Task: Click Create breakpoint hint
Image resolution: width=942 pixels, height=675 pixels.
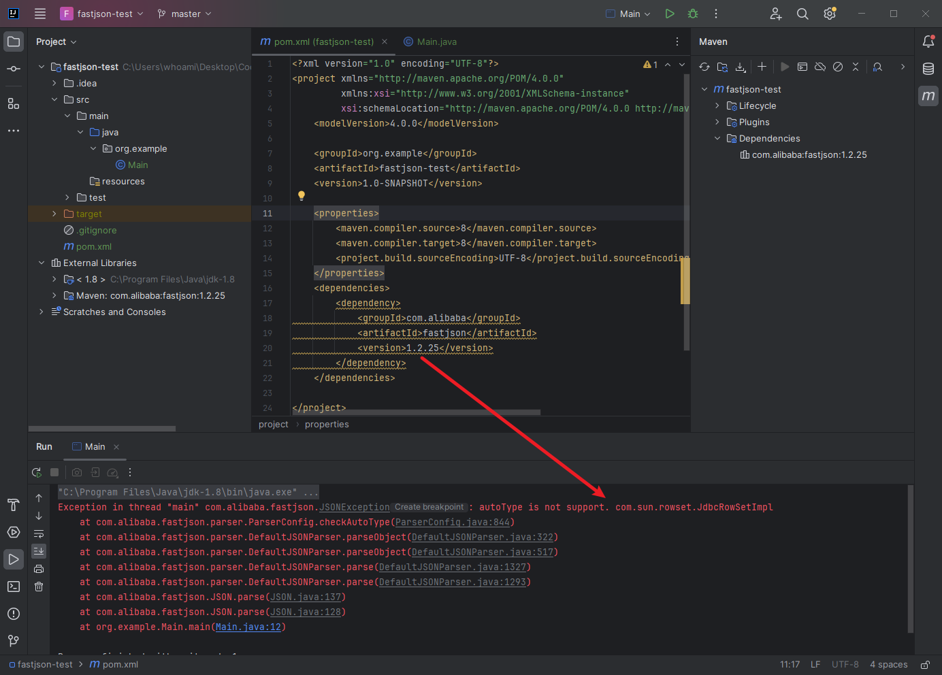Action: coord(429,507)
